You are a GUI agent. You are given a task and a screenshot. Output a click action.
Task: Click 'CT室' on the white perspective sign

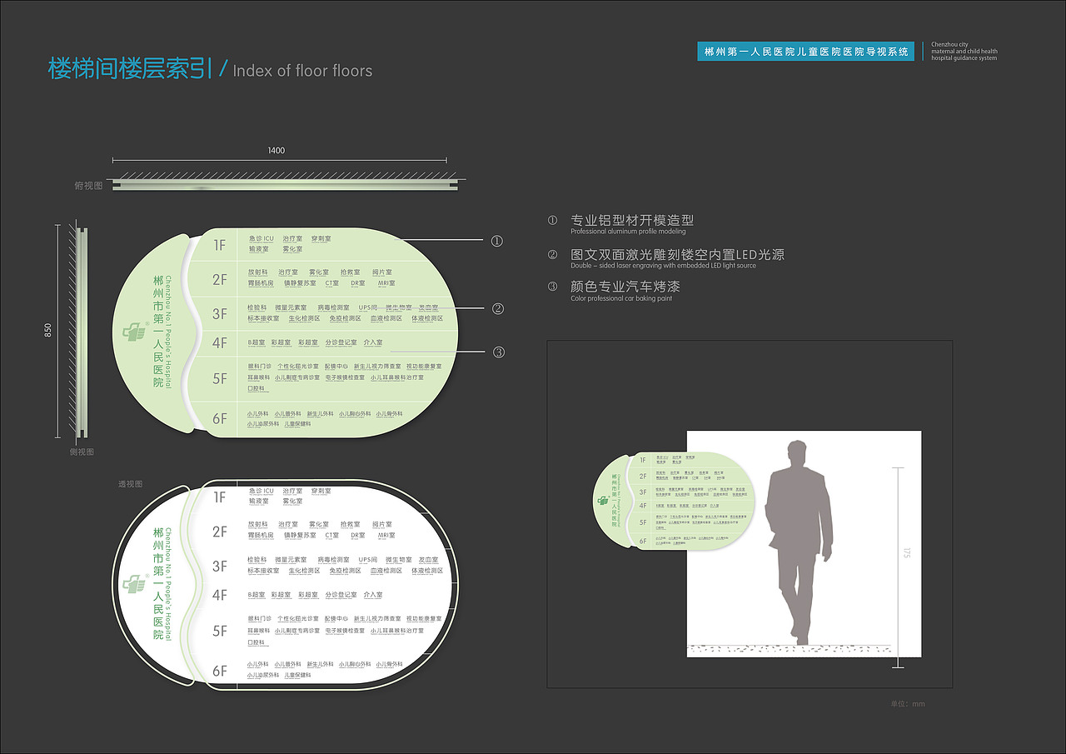(332, 536)
